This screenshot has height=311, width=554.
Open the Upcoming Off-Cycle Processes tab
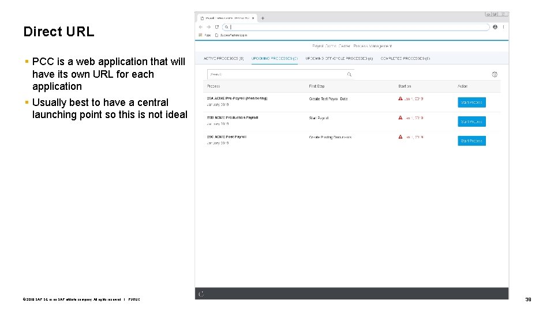(339, 59)
